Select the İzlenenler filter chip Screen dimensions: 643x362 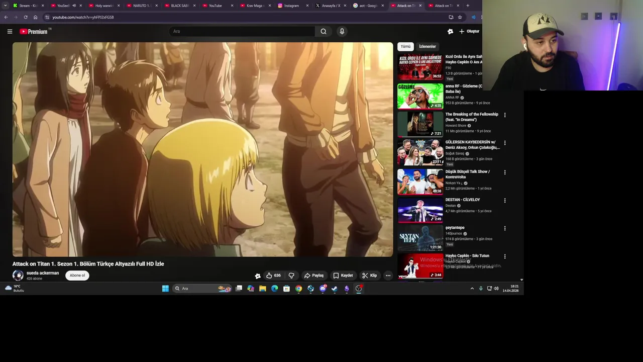427,46
